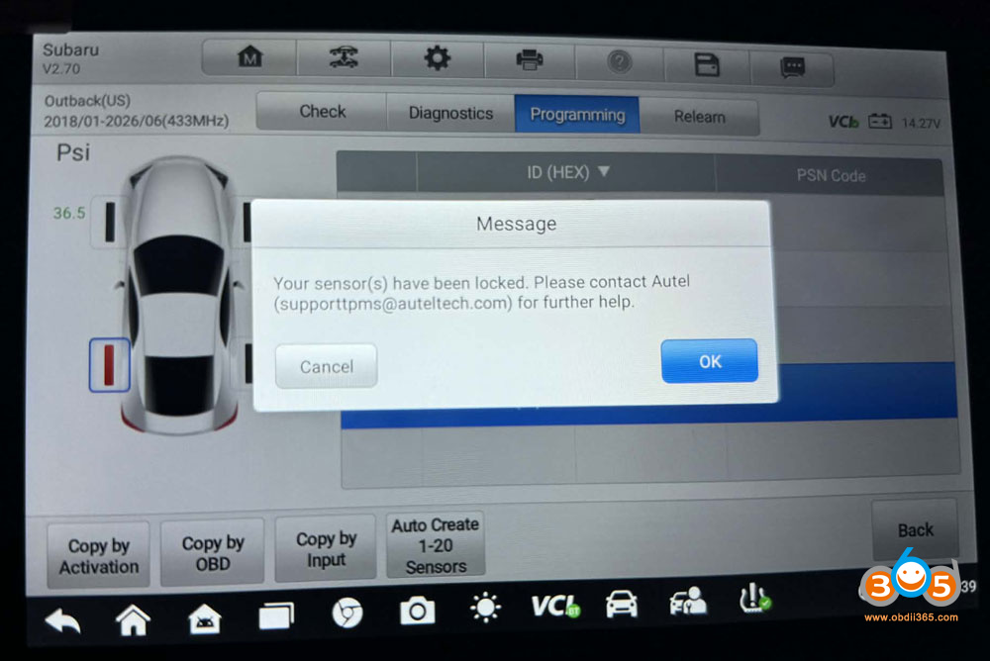Open the message feedback icon in toolbar

tap(792, 67)
